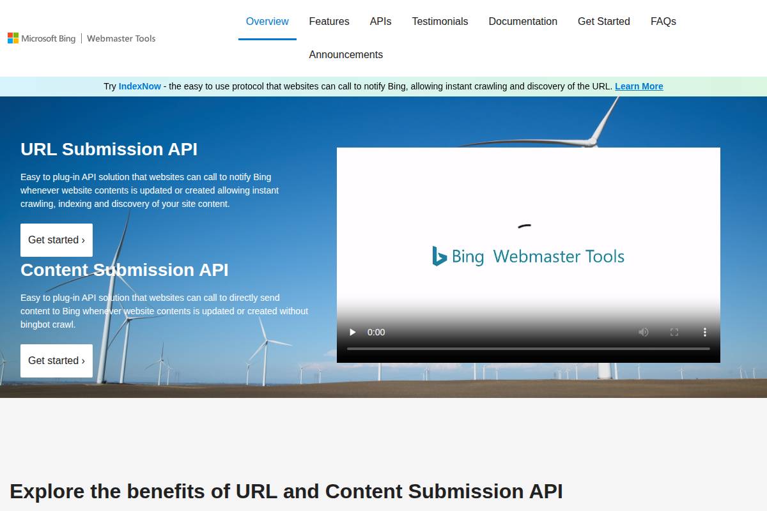Open the Overview tab
This screenshot has height=511, width=767.
pyautogui.click(x=267, y=21)
